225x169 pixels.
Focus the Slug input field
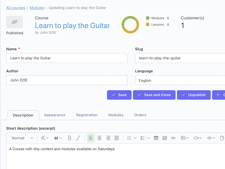point(180,58)
